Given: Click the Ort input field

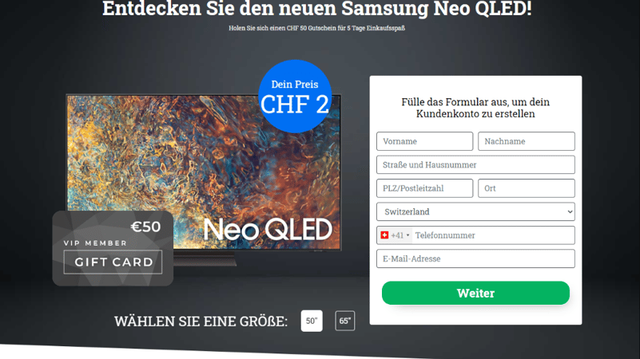Looking at the screenshot, I should (526, 188).
